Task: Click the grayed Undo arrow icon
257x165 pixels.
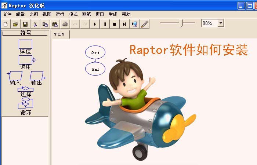Action: coord(75,24)
